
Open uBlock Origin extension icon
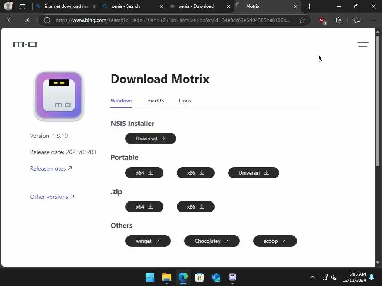pyautogui.click(x=323, y=20)
